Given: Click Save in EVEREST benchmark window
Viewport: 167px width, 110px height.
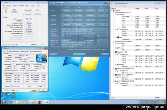Looking at the screenshot, I should click(x=53, y=54).
